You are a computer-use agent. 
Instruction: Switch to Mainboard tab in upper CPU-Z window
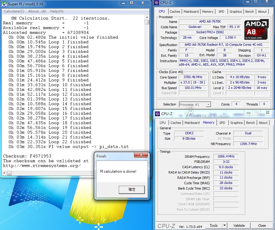191,12
